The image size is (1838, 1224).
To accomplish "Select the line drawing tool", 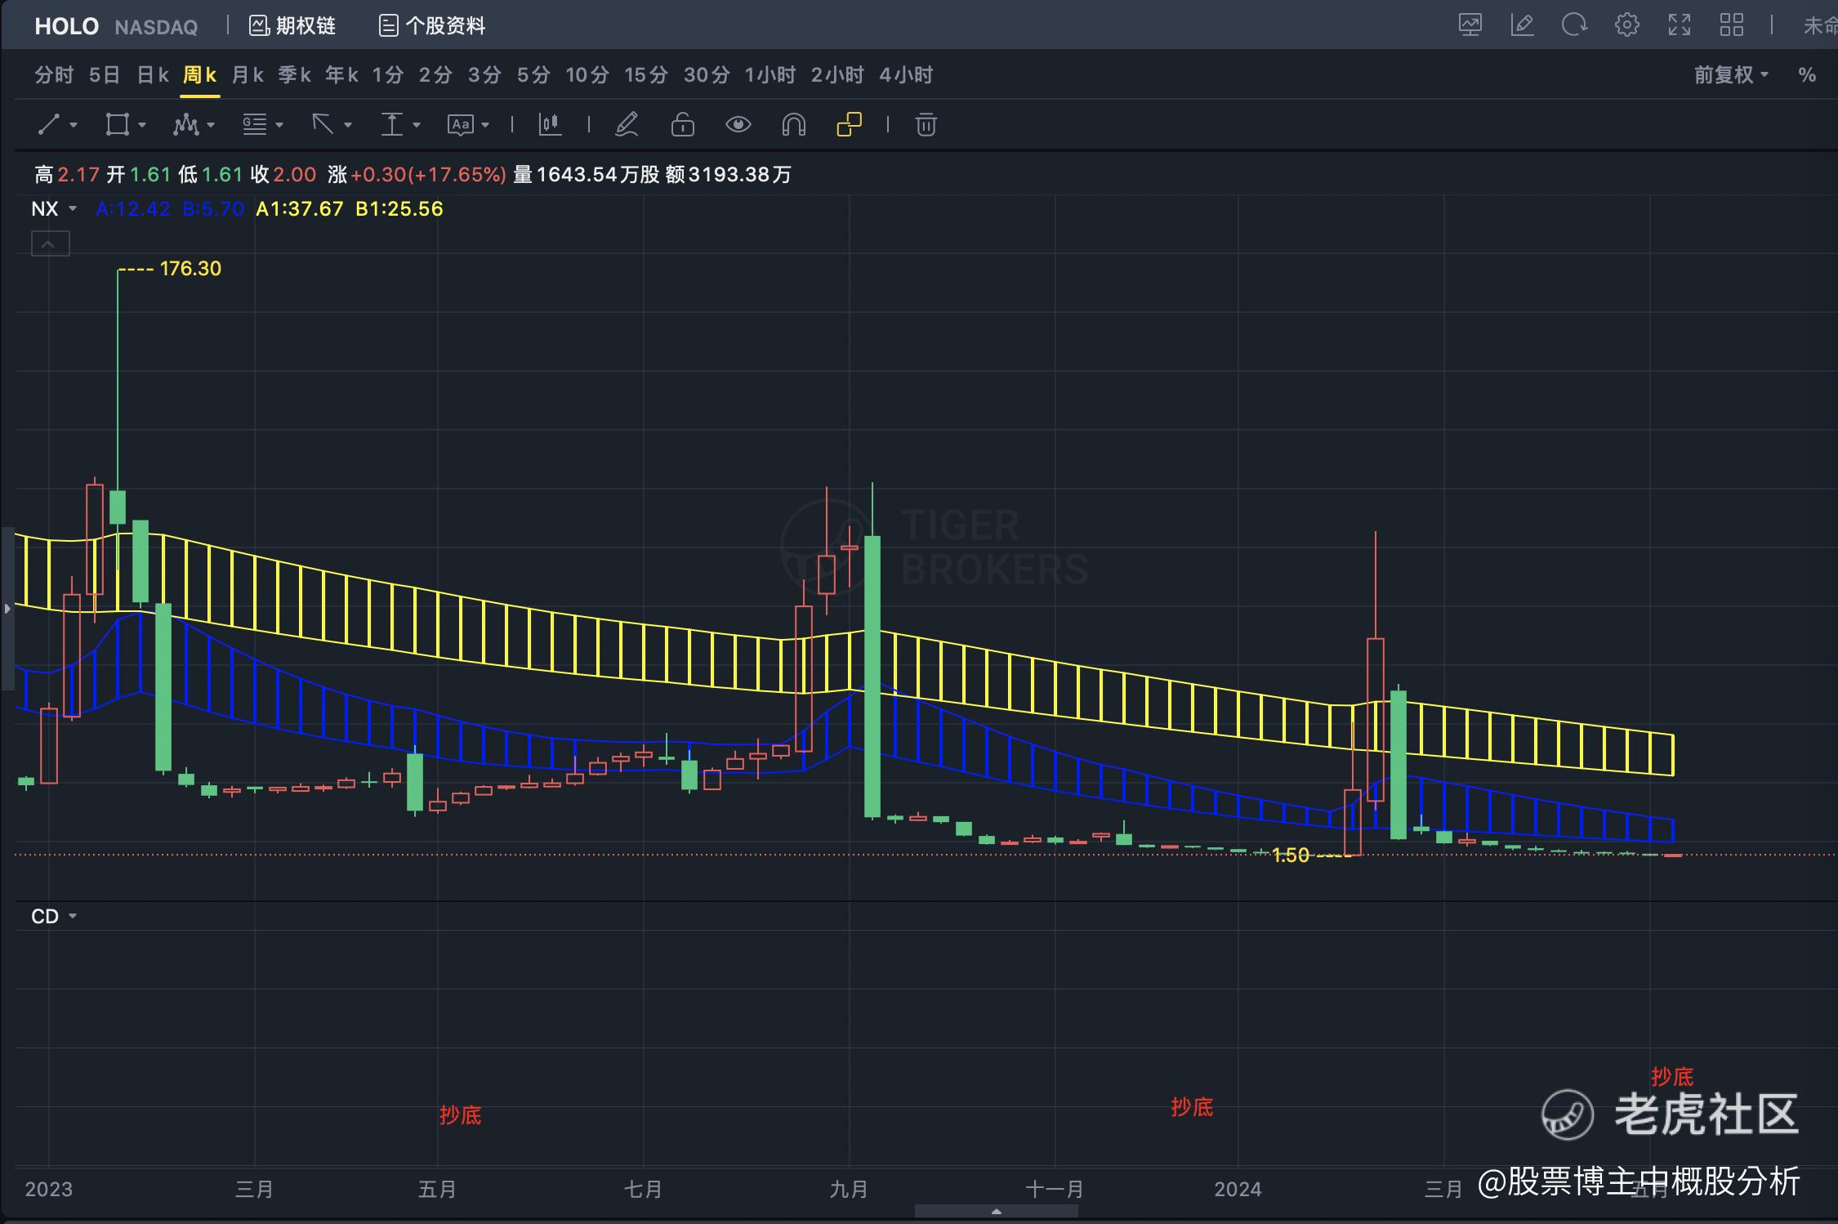I will [50, 124].
